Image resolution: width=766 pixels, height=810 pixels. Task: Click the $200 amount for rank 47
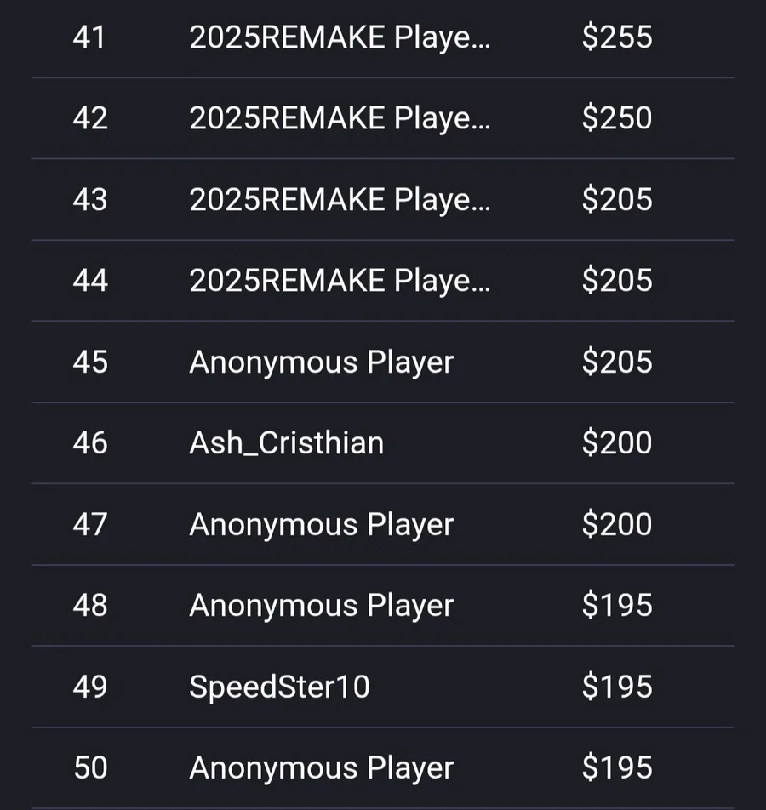[x=616, y=524]
